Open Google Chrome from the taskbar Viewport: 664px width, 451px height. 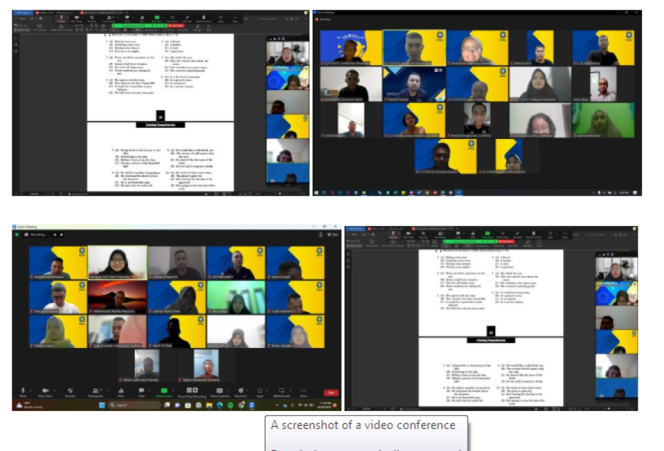click(x=241, y=405)
